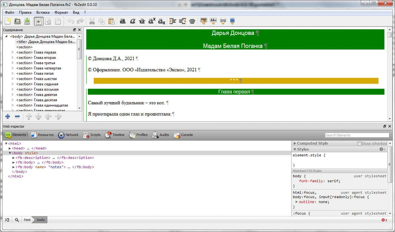Expand the fb:description element
The image size is (395, 232).
click(x=13, y=158)
